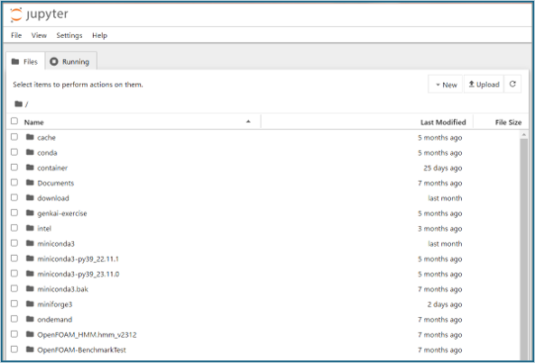The image size is (535, 363).
Task: Toggle the Name column sort arrow
Action: (x=248, y=122)
